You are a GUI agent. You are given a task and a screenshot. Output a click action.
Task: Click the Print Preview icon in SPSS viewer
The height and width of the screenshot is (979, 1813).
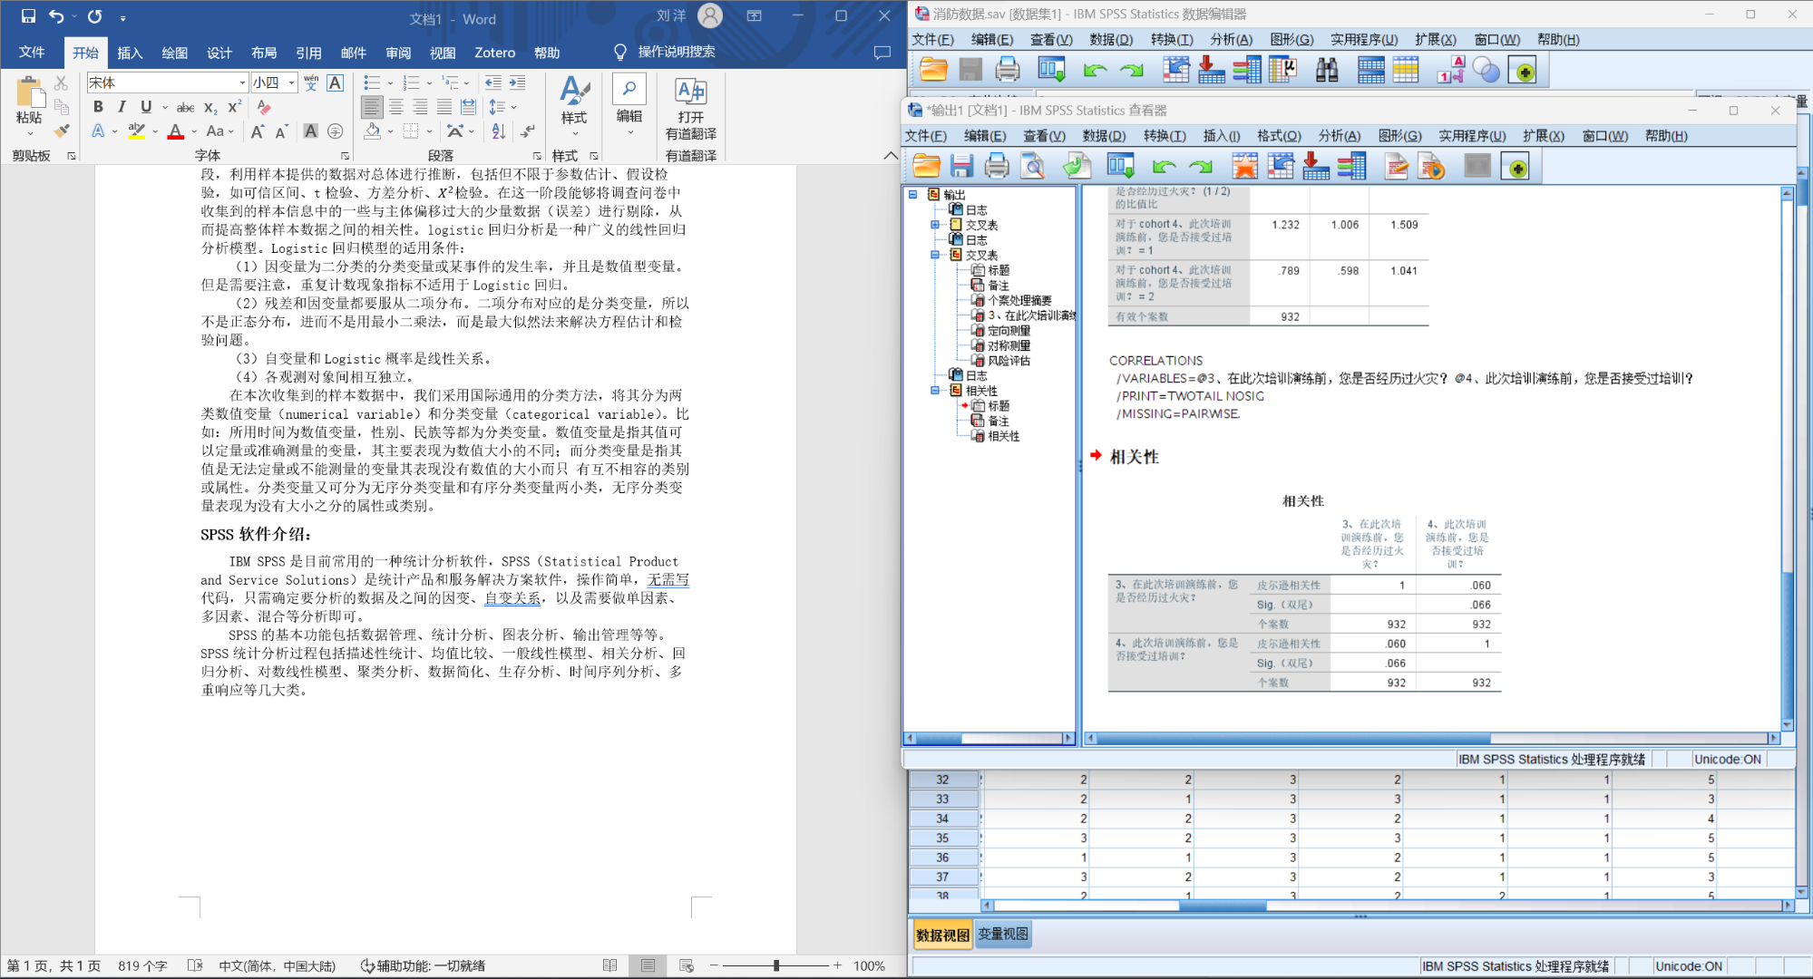click(x=1033, y=166)
